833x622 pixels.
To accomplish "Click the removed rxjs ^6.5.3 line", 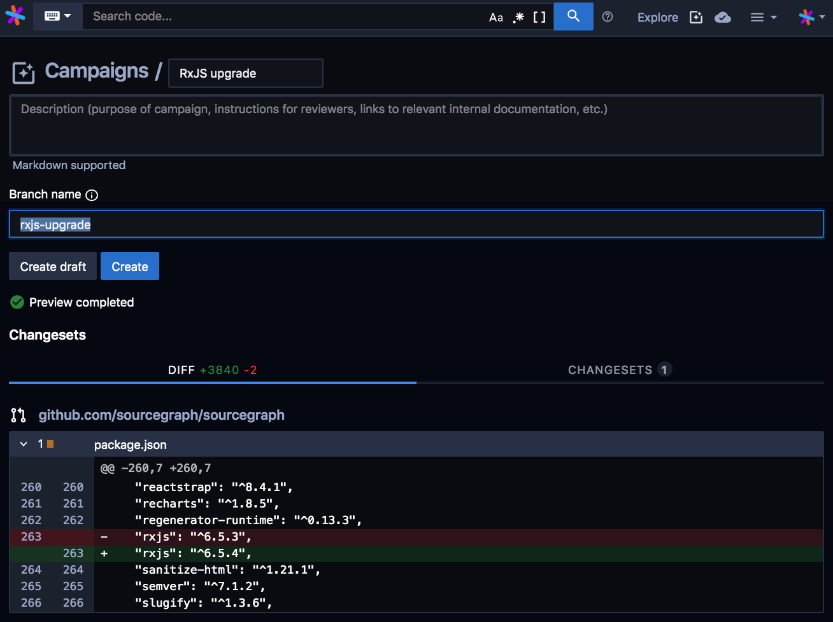I will pos(416,537).
